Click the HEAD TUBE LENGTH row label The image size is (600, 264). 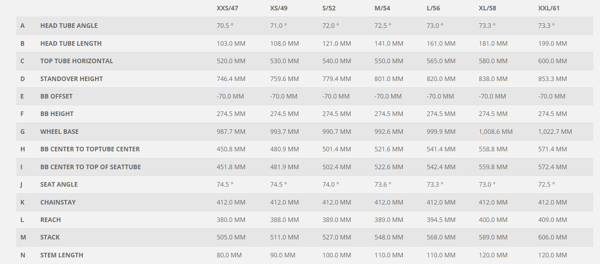[x=71, y=43]
